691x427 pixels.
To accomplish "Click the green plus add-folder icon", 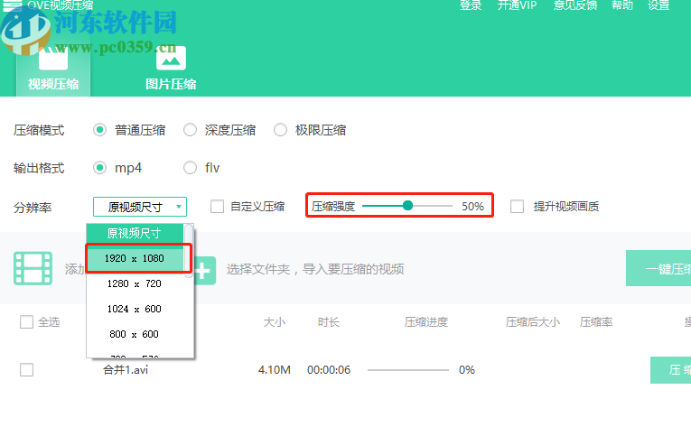I will tap(203, 271).
